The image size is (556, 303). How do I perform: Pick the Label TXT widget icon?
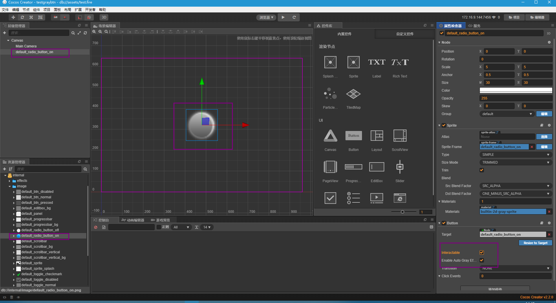tap(377, 62)
